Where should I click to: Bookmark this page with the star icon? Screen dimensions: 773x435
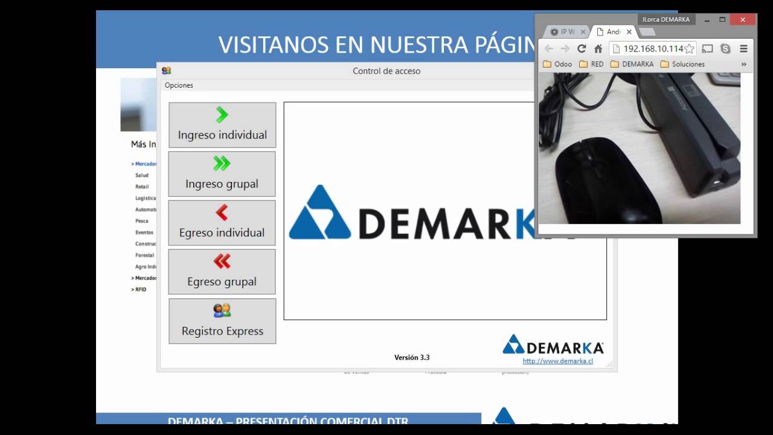[689, 49]
